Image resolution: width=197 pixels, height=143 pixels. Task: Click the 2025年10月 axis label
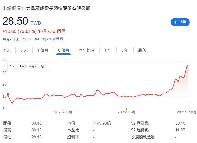[187, 112]
